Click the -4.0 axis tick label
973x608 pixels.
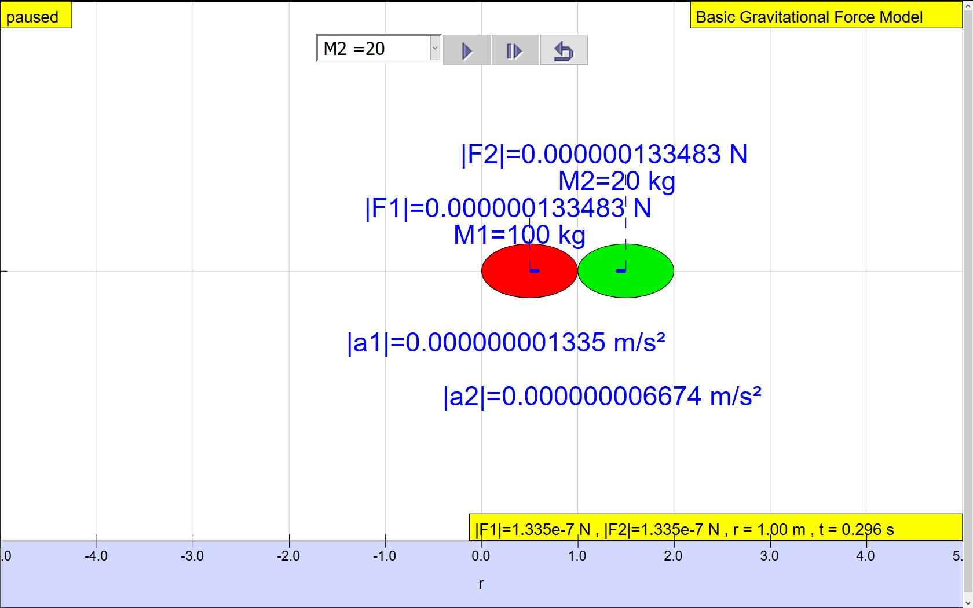point(96,556)
